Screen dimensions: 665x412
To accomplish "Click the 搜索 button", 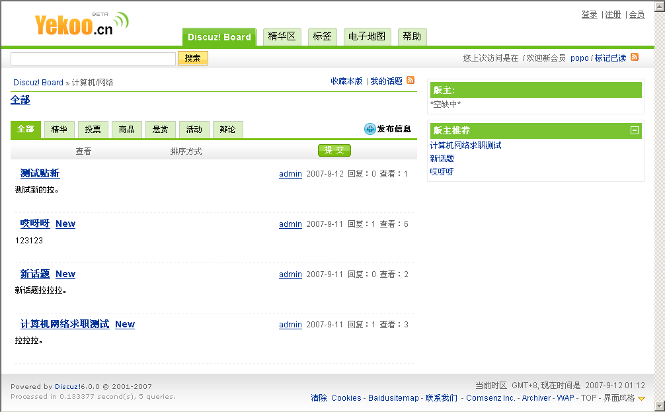I will pyautogui.click(x=192, y=58).
